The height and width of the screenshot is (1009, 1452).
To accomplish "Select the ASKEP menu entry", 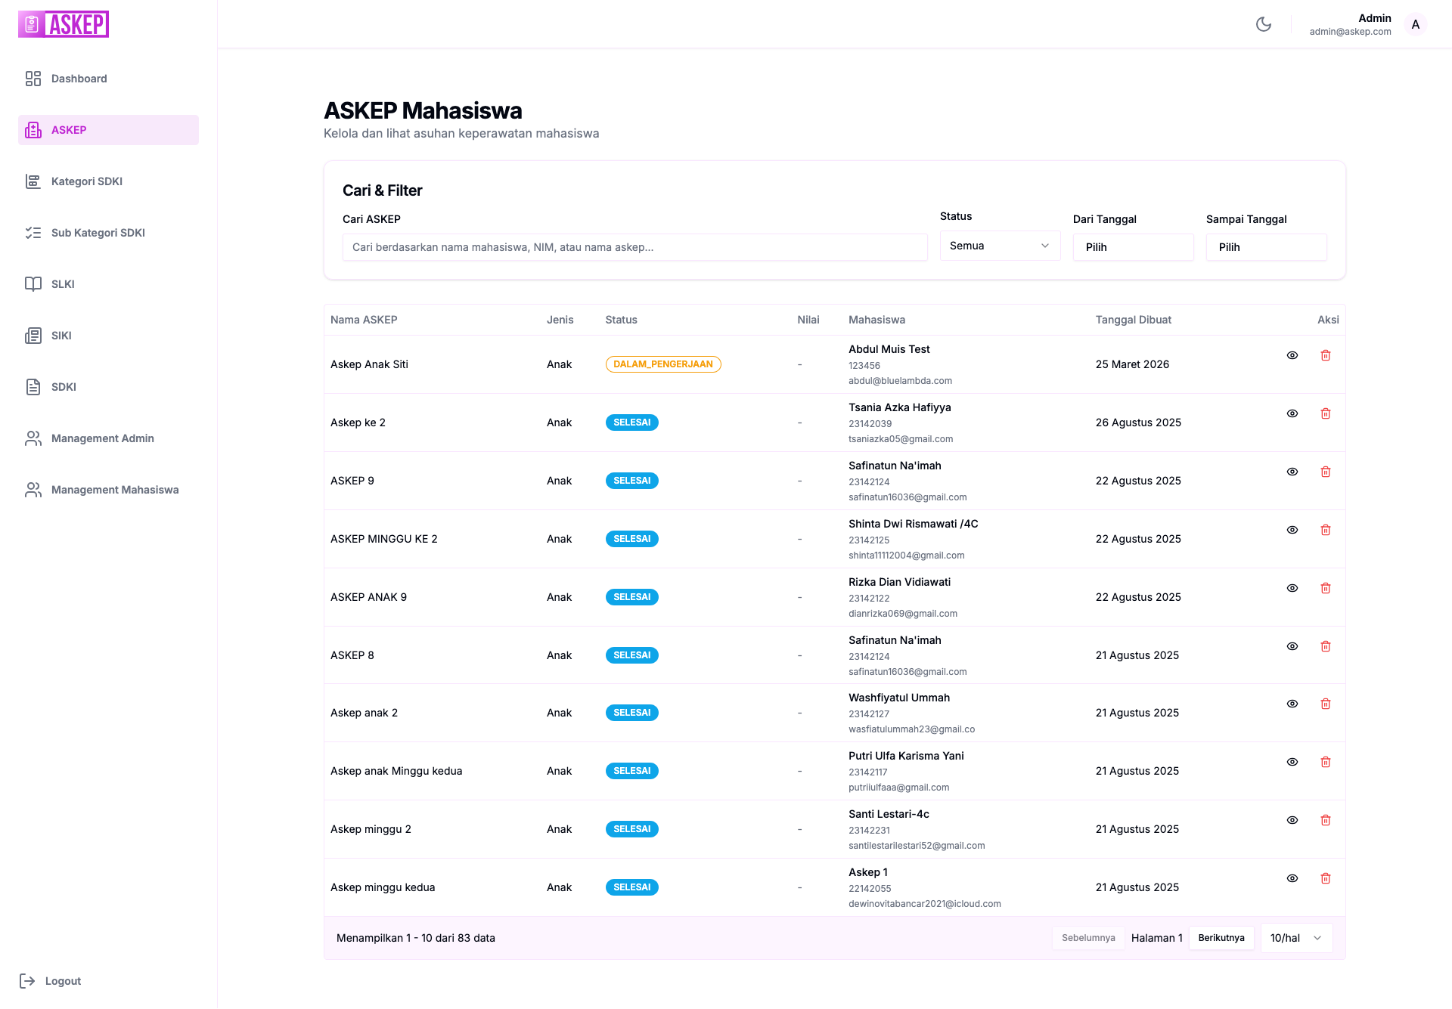I will [x=69, y=130].
